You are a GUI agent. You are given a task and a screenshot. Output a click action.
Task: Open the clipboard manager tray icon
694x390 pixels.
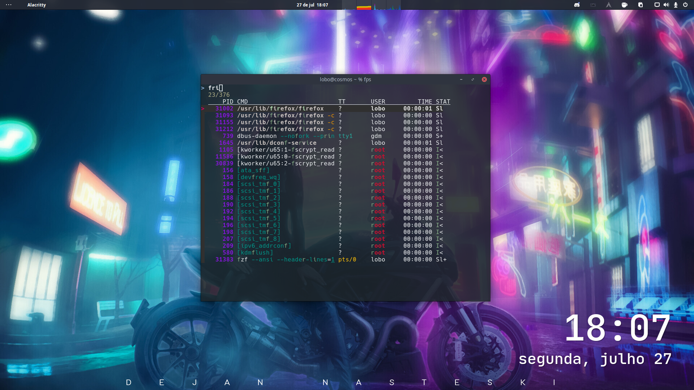tap(641, 5)
